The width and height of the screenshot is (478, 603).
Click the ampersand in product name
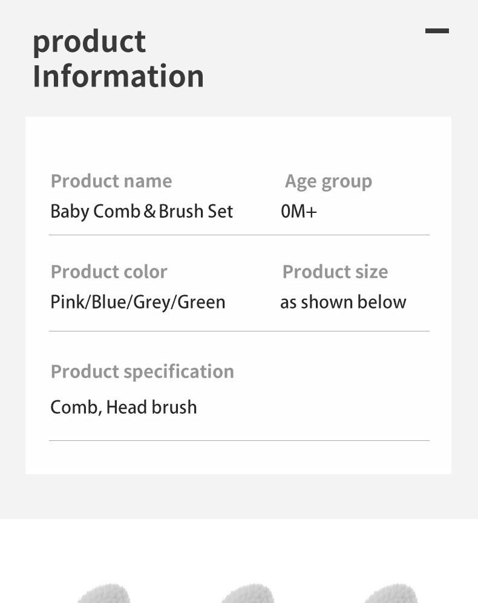[149, 212]
